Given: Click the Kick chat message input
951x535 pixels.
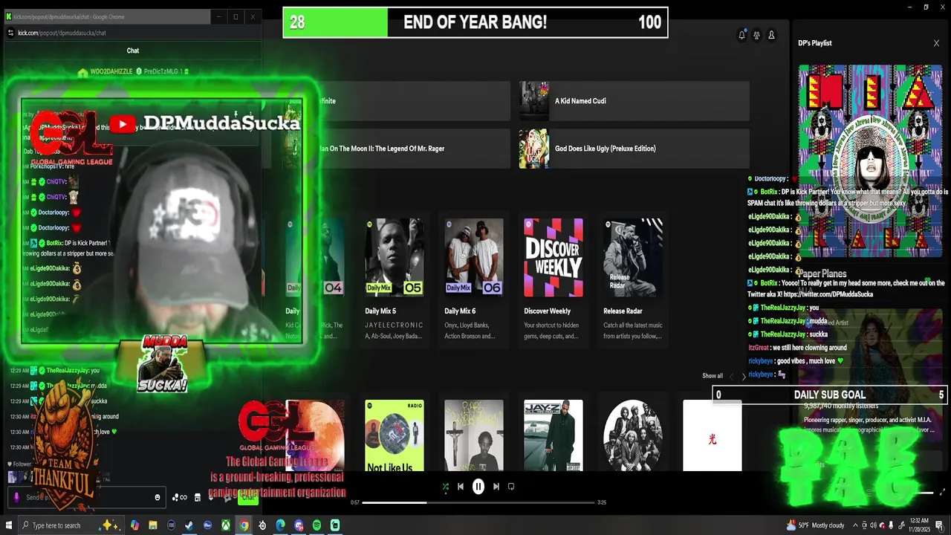Looking at the screenshot, I should click(x=85, y=498).
